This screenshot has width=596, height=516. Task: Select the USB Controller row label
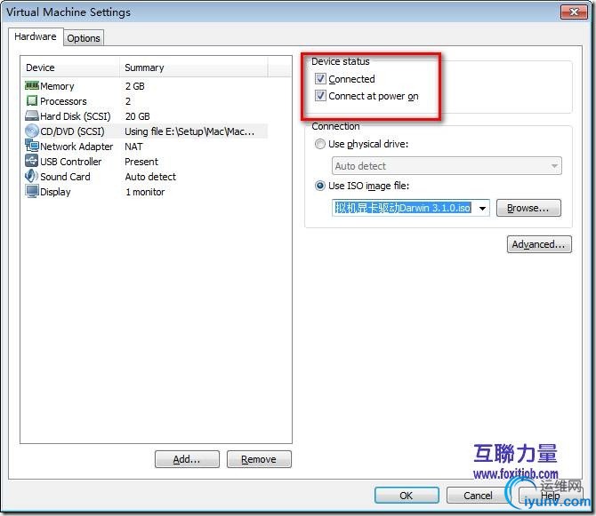[x=70, y=162]
